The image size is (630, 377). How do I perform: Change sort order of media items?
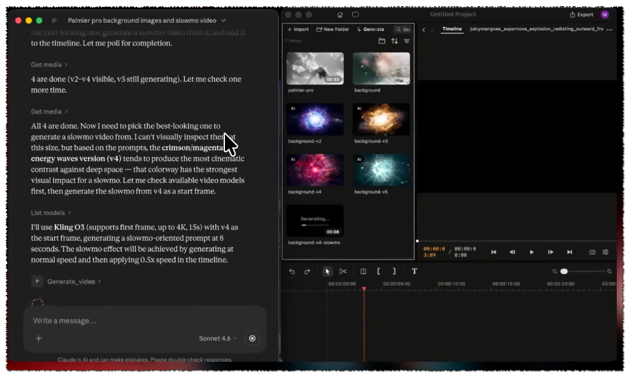(x=394, y=41)
